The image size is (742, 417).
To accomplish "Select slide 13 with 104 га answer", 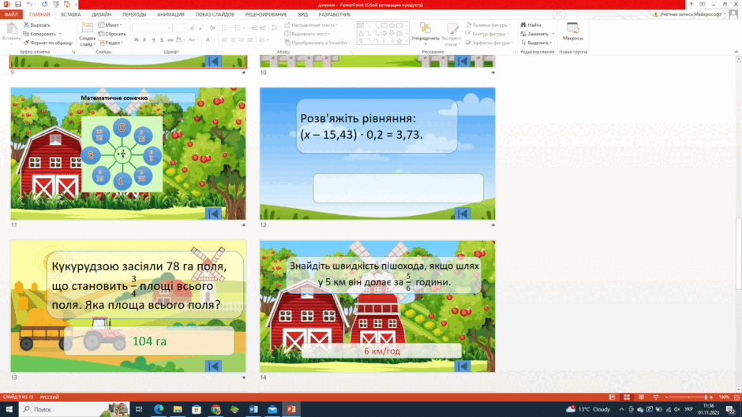I will [128, 306].
